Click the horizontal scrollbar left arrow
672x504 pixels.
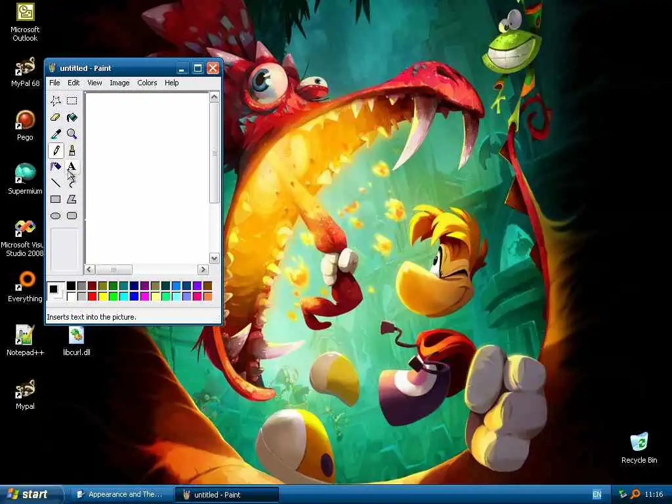click(x=89, y=269)
